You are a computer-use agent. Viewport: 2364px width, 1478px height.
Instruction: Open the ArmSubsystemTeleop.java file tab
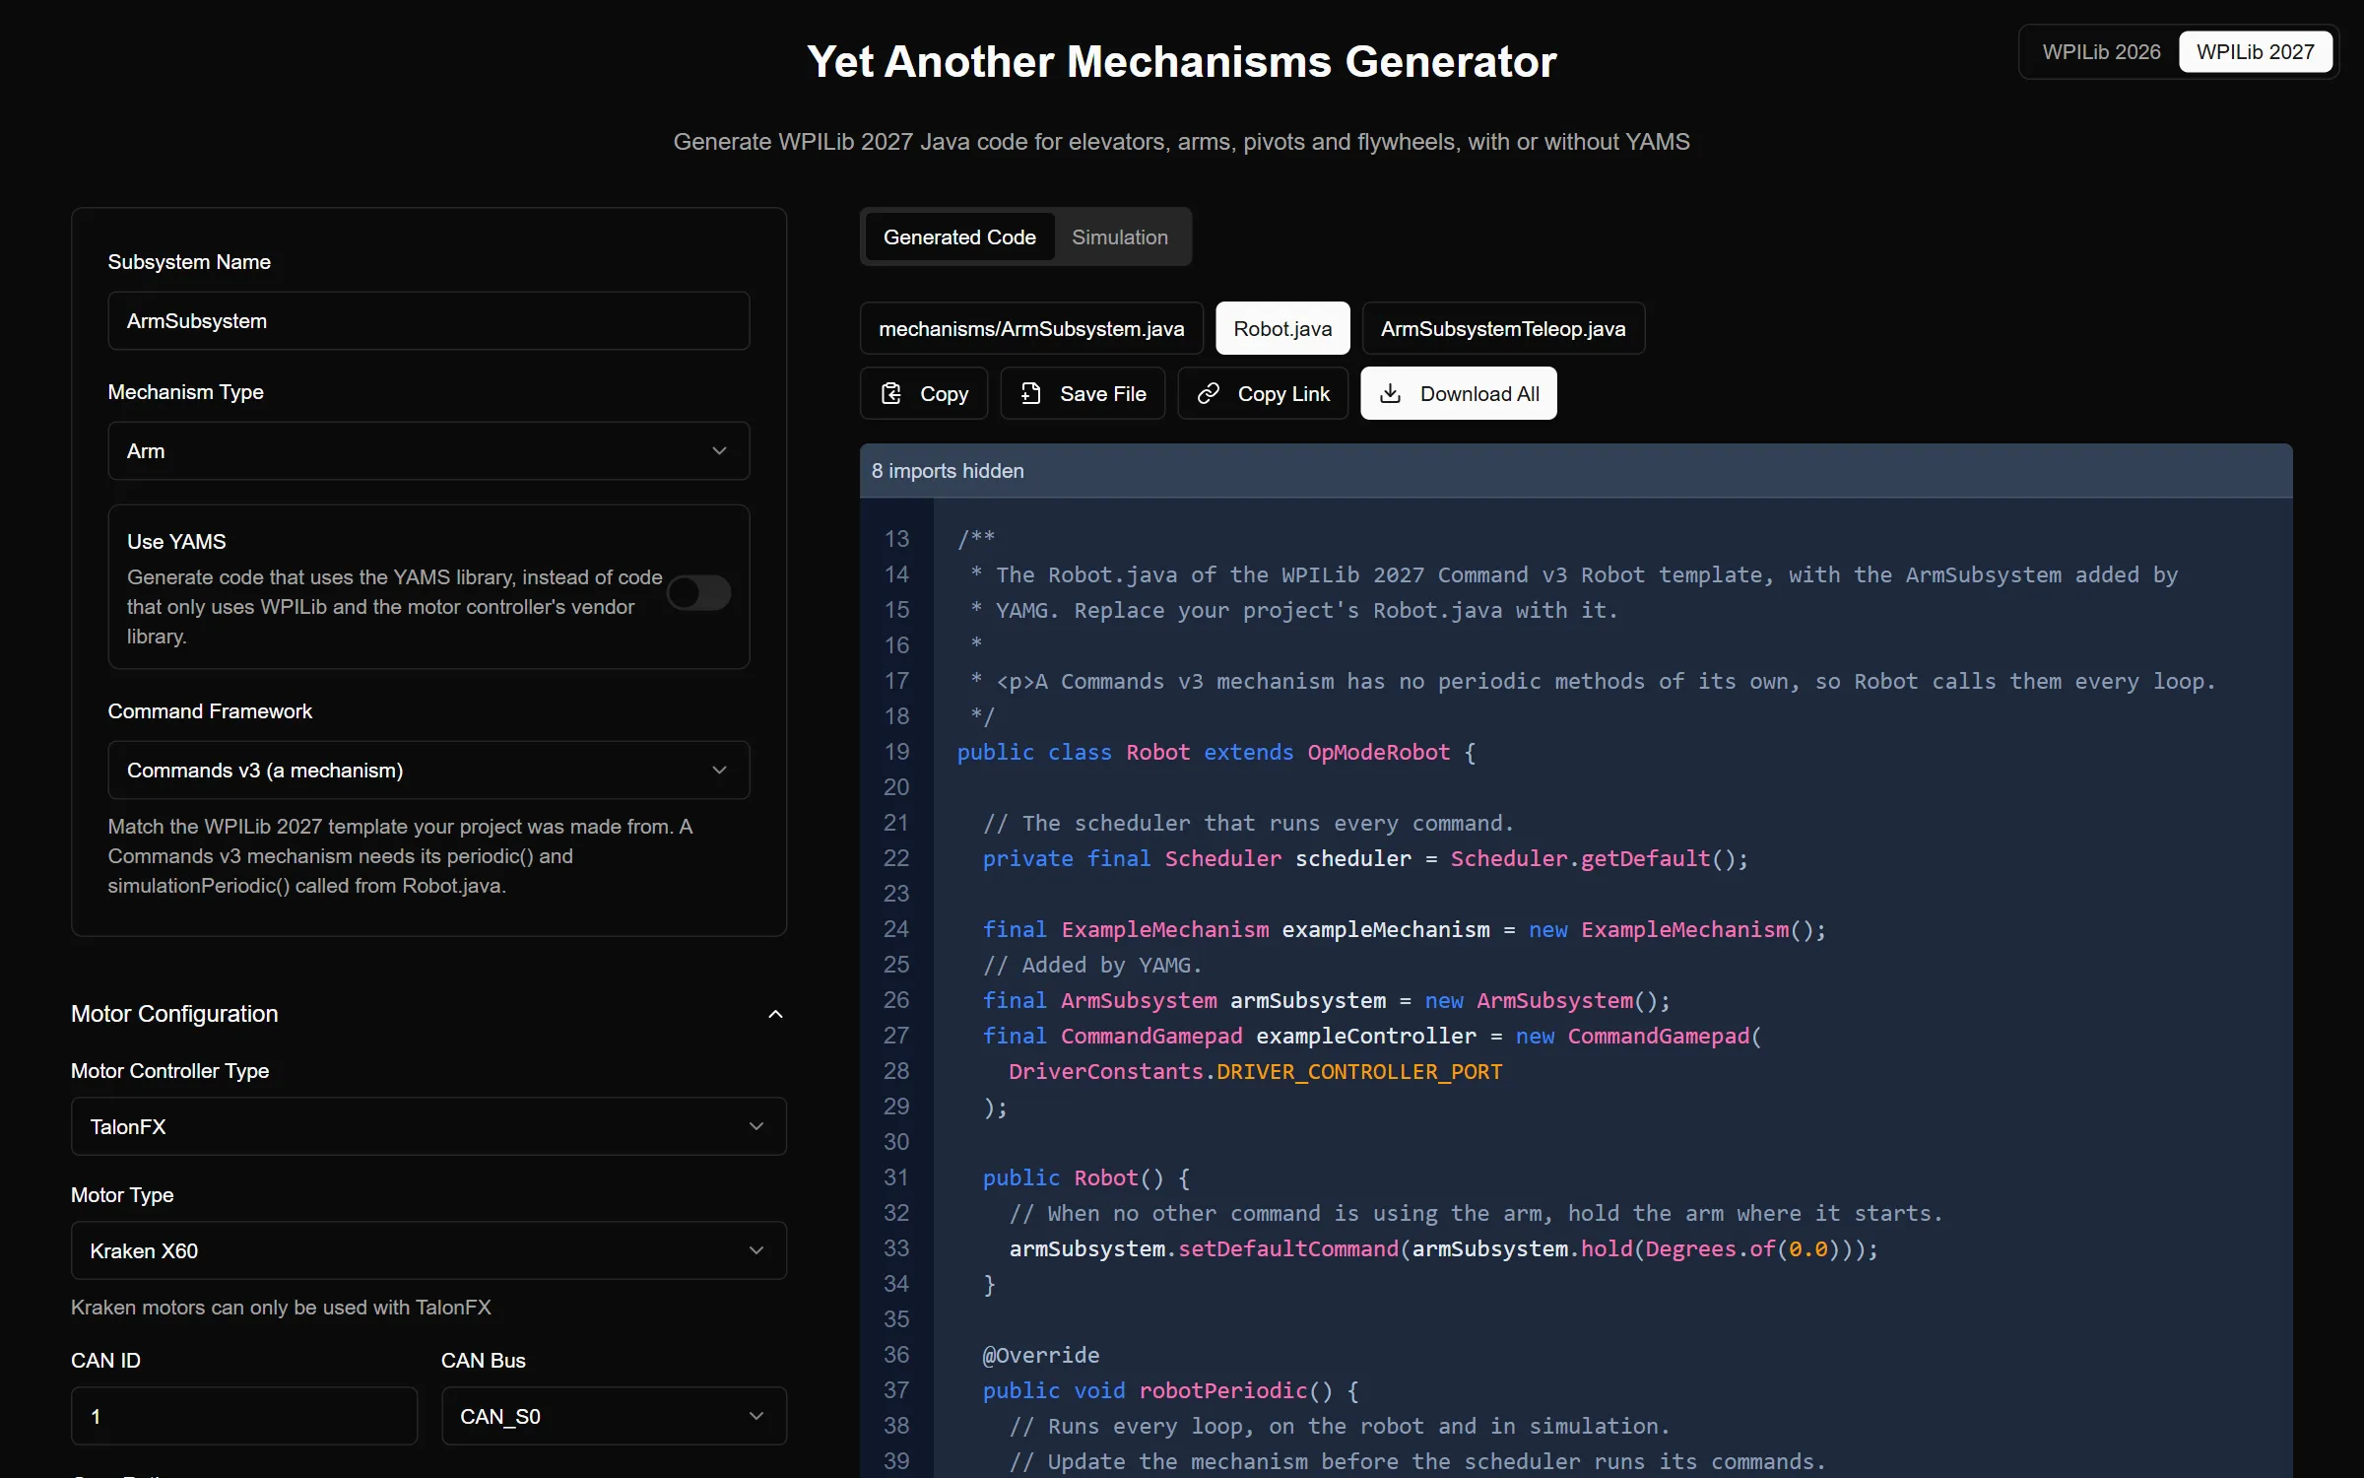click(x=1503, y=328)
